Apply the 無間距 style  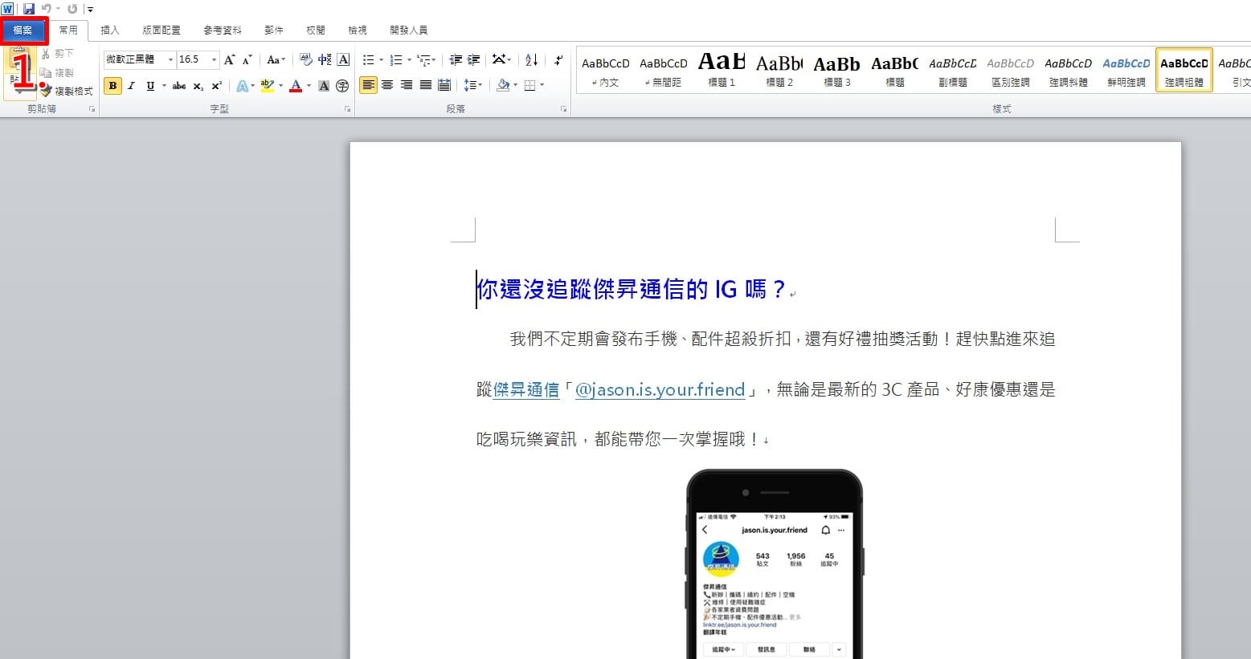click(664, 71)
